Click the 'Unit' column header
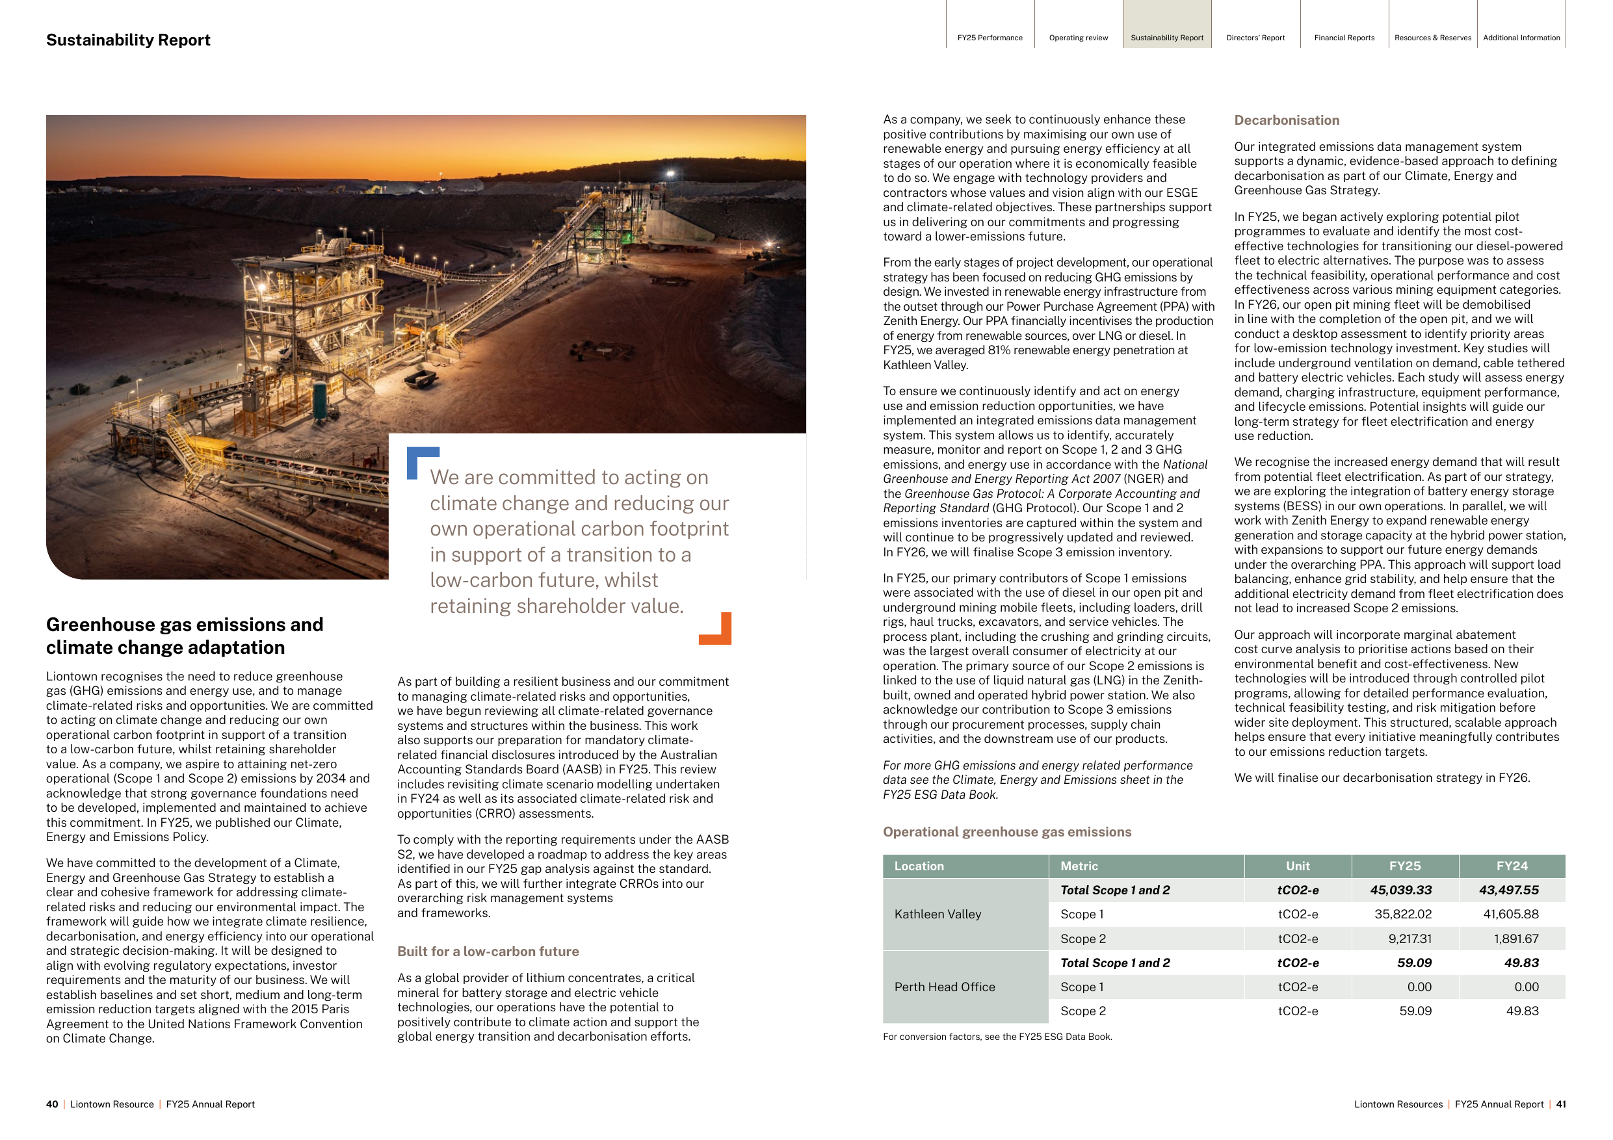 point(1298,866)
